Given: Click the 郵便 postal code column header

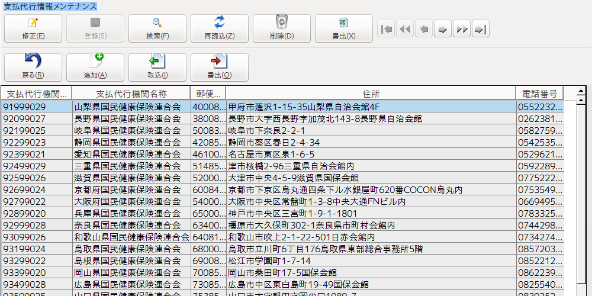Looking at the screenshot, I should [208, 94].
